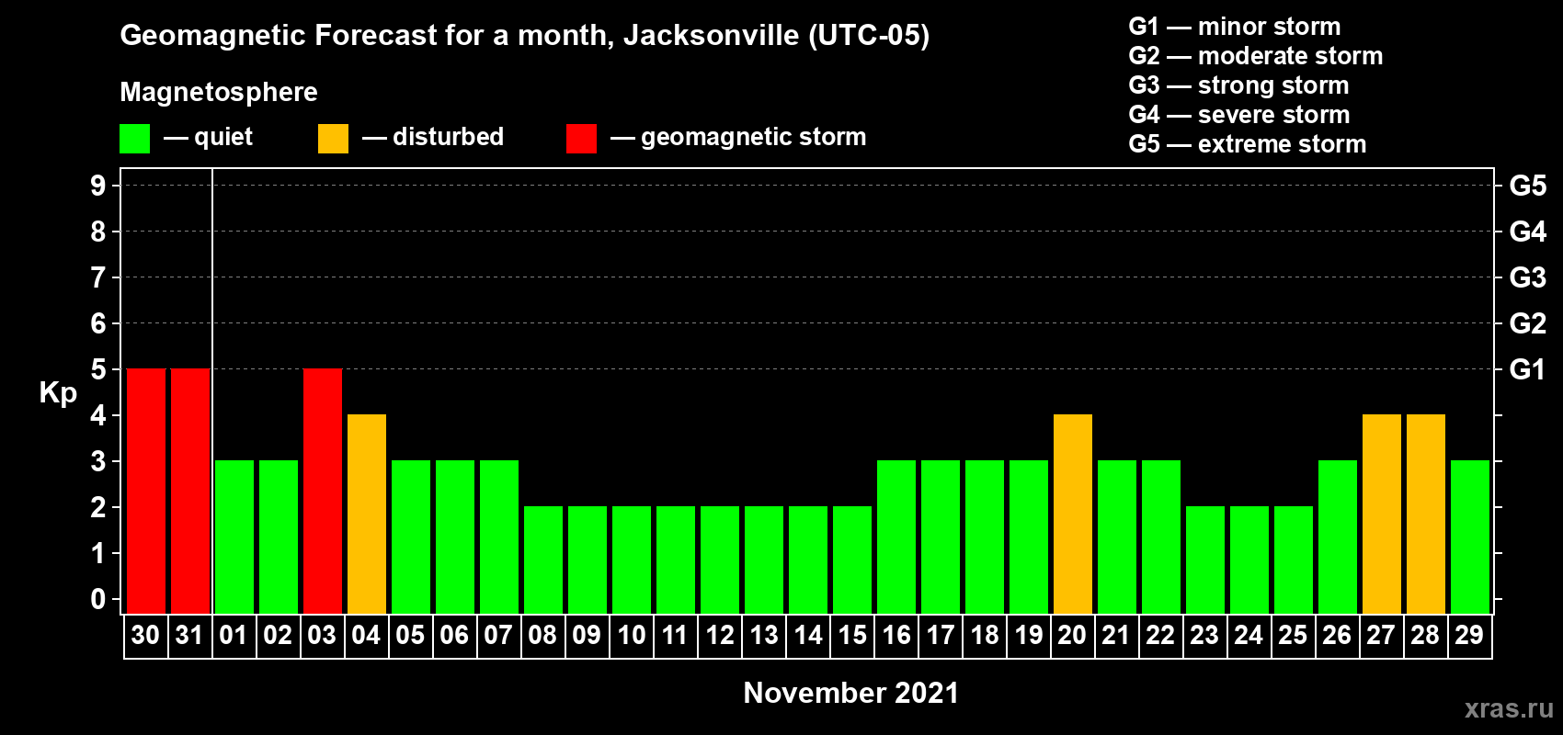Click the 'G3 — strong storm' legend line
Screen dimensions: 1563x735
tap(1238, 85)
